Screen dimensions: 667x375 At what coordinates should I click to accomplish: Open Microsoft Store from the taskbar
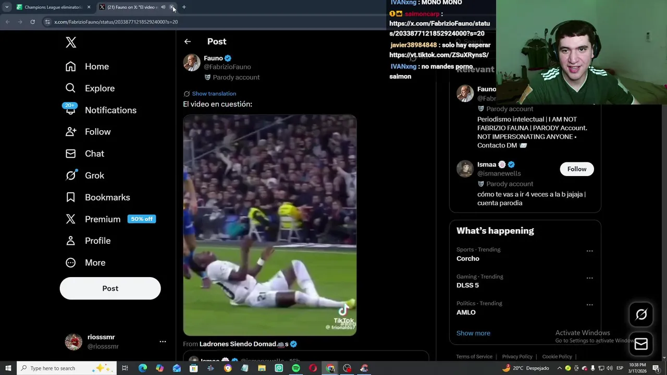pyautogui.click(x=194, y=368)
